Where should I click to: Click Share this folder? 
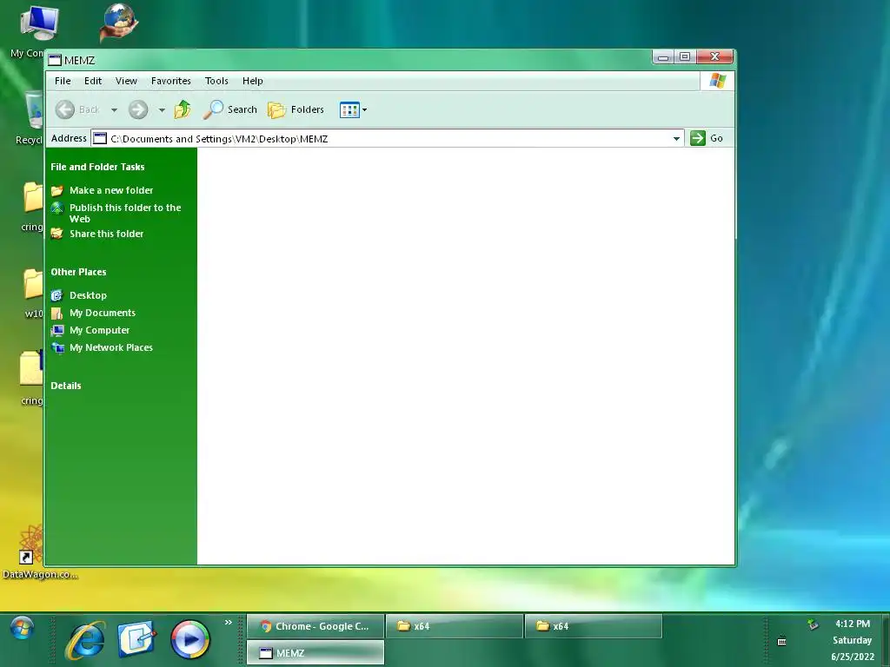pos(107,234)
